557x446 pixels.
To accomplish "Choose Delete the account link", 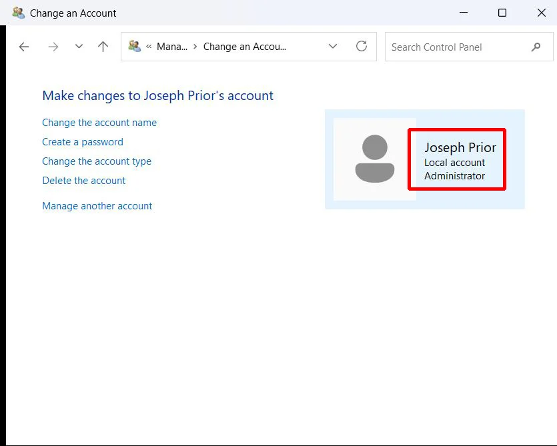I will click(x=84, y=181).
